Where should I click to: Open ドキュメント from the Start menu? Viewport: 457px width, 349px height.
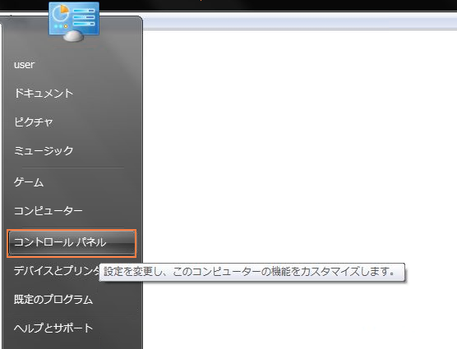pos(44,93)
